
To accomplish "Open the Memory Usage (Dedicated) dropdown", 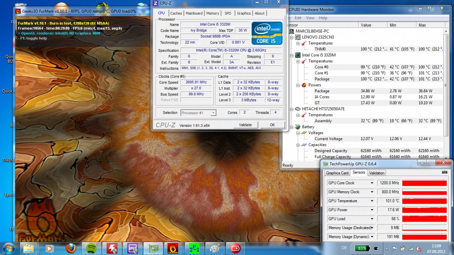I will 372,228.
